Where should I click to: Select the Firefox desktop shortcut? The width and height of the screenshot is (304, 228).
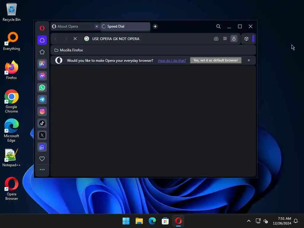pos(12,70)
